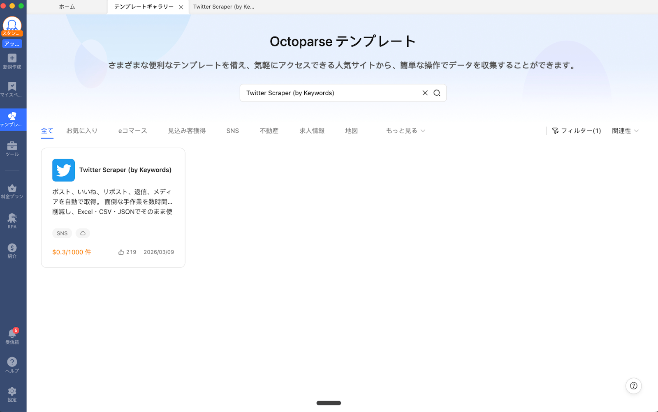Open マイスペース bookmark icon in sidebar
Viewport: 658px width, 412px height.
[x=12, y=87]
